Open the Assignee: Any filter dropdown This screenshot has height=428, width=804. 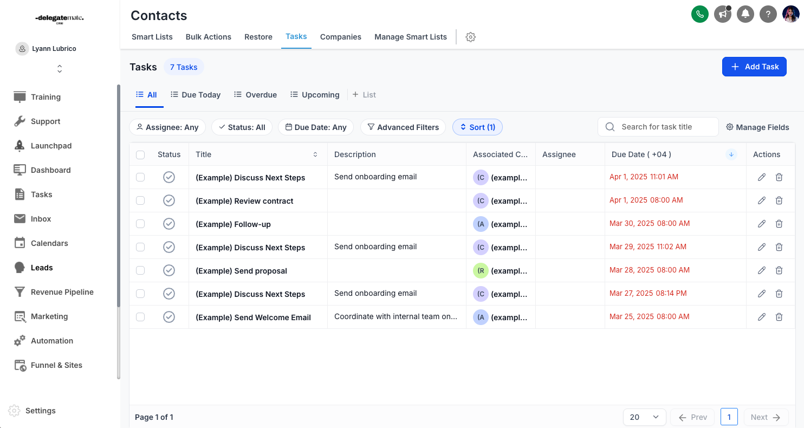point(167,127)
